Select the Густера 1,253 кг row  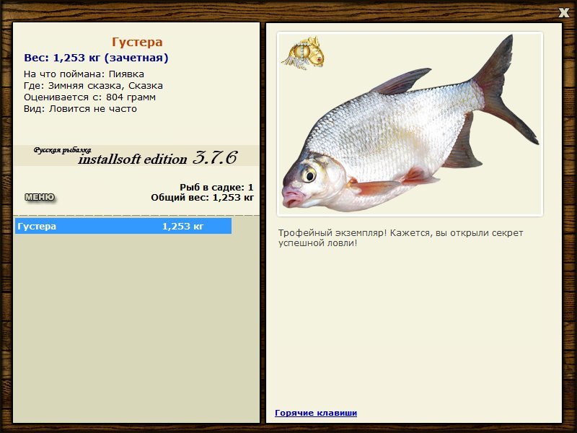point(123,226)
